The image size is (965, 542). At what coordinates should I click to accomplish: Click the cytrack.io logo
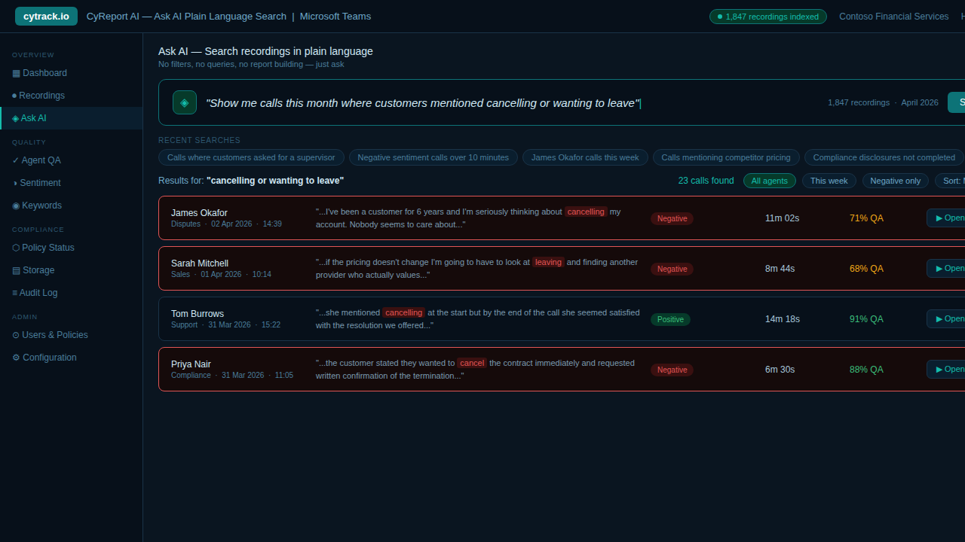click(x=46, y=16)
